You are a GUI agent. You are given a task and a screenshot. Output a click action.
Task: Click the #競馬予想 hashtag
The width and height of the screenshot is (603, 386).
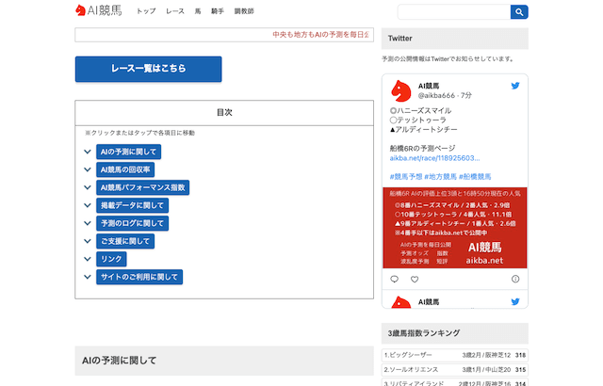point(406,177)
